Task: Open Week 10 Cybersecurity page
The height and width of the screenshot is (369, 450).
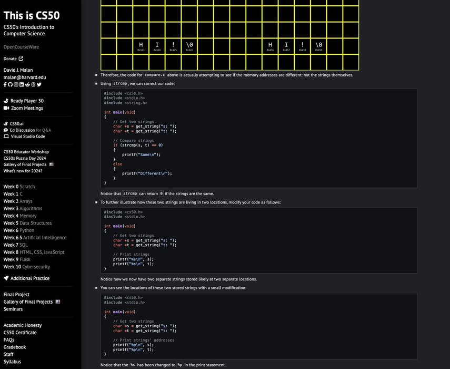Action: coord(27,267)
